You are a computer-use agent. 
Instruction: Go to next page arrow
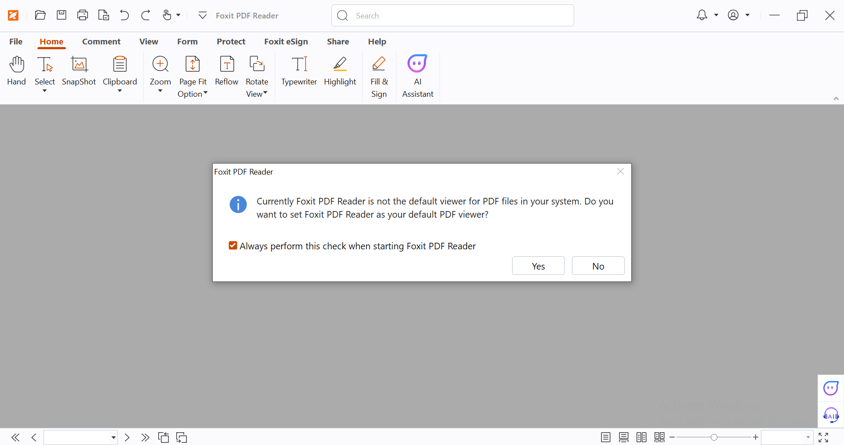tap(127, 438)
